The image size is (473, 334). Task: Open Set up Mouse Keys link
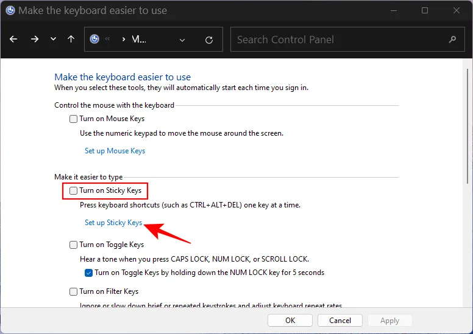tap(115, 151)
